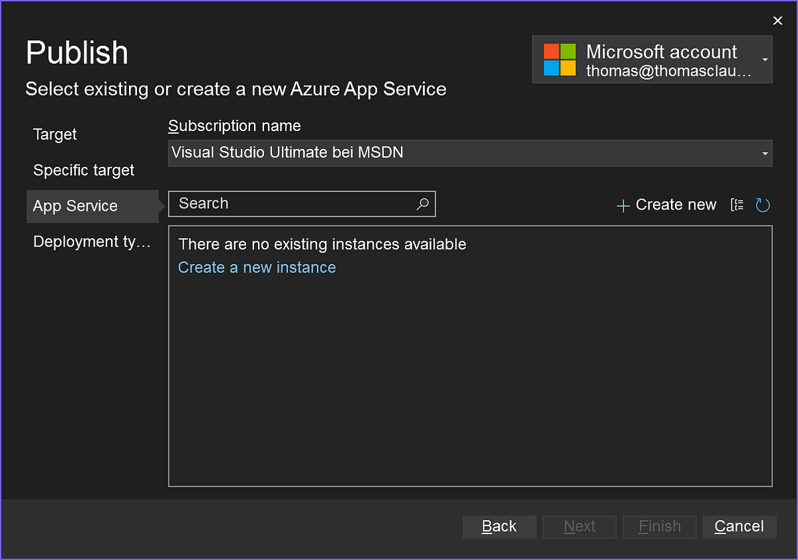Click the refresh icon next to Create new

coord(763,205)
